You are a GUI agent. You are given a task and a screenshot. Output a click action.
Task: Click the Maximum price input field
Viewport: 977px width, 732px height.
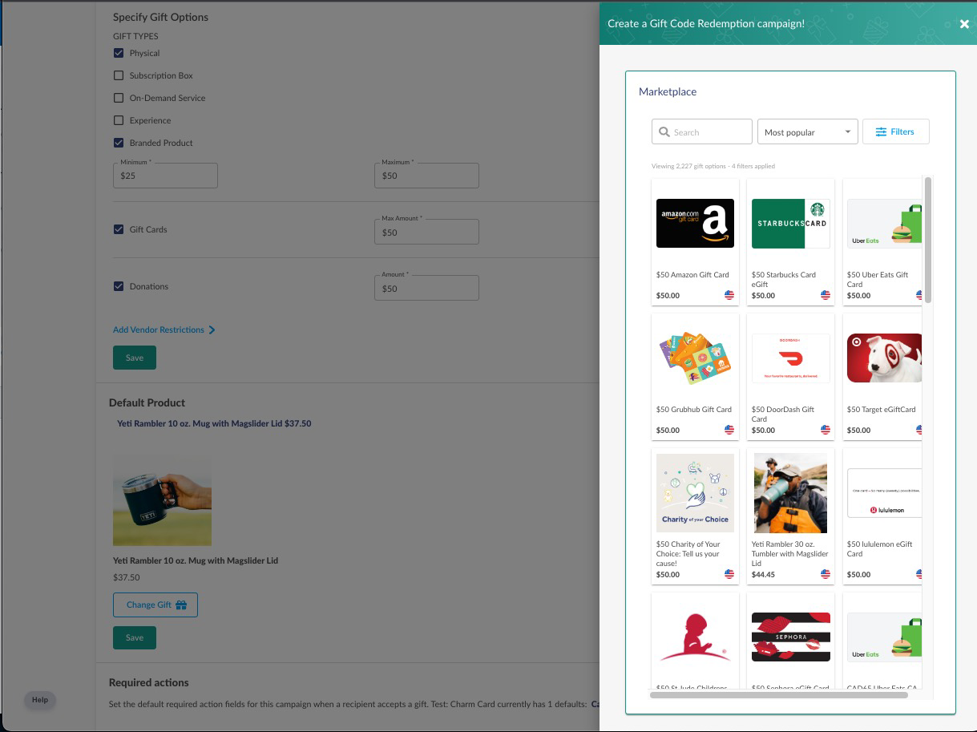click(x=426, y=176)
